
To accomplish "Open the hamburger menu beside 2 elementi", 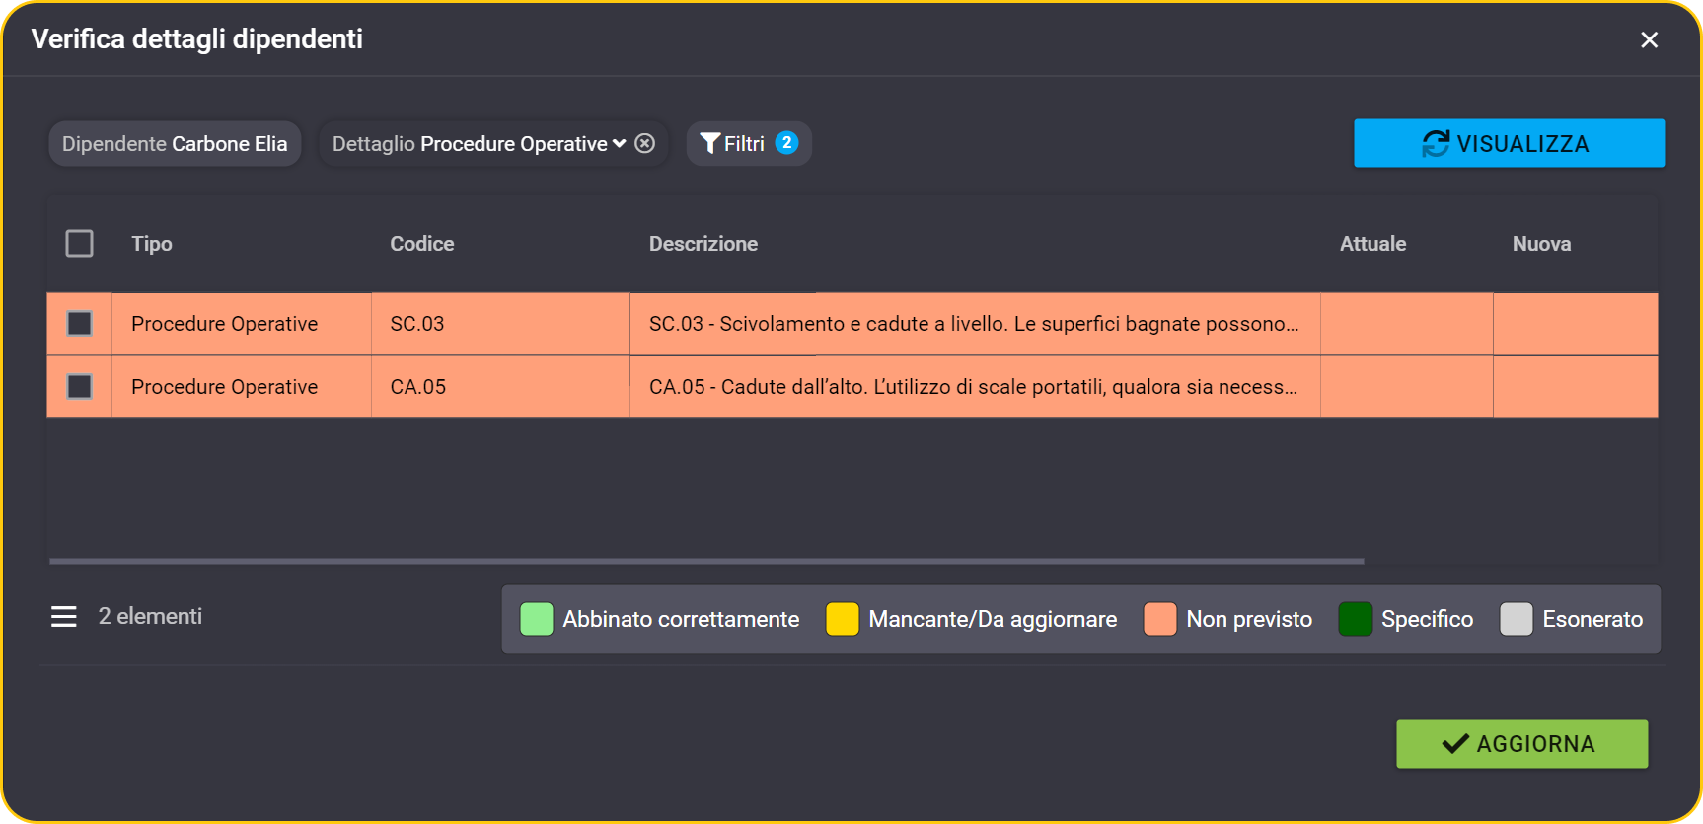I will [64, 617].
